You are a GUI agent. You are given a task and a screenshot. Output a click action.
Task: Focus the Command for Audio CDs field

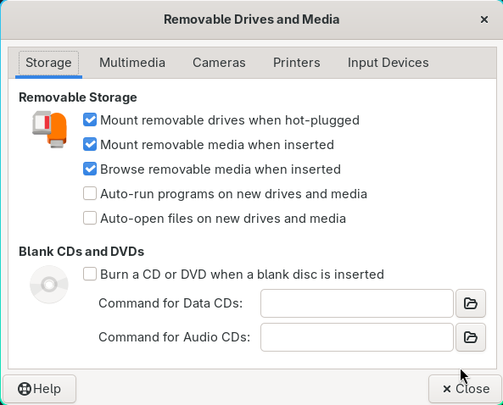(x=357, y=337)
